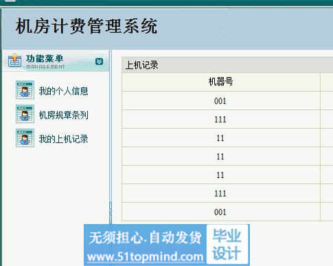
Task: Click the 机房计费管理系统 title text
Action: click(x=87, y=26)
